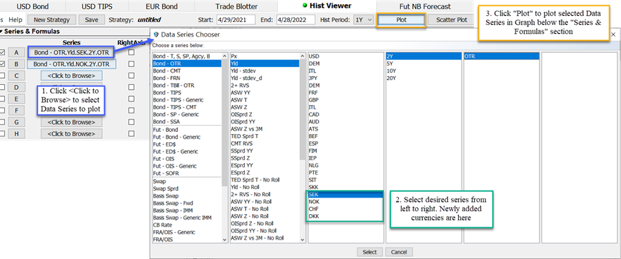
Task: Enable the checkbox for series row G
Action: (3, 122)
